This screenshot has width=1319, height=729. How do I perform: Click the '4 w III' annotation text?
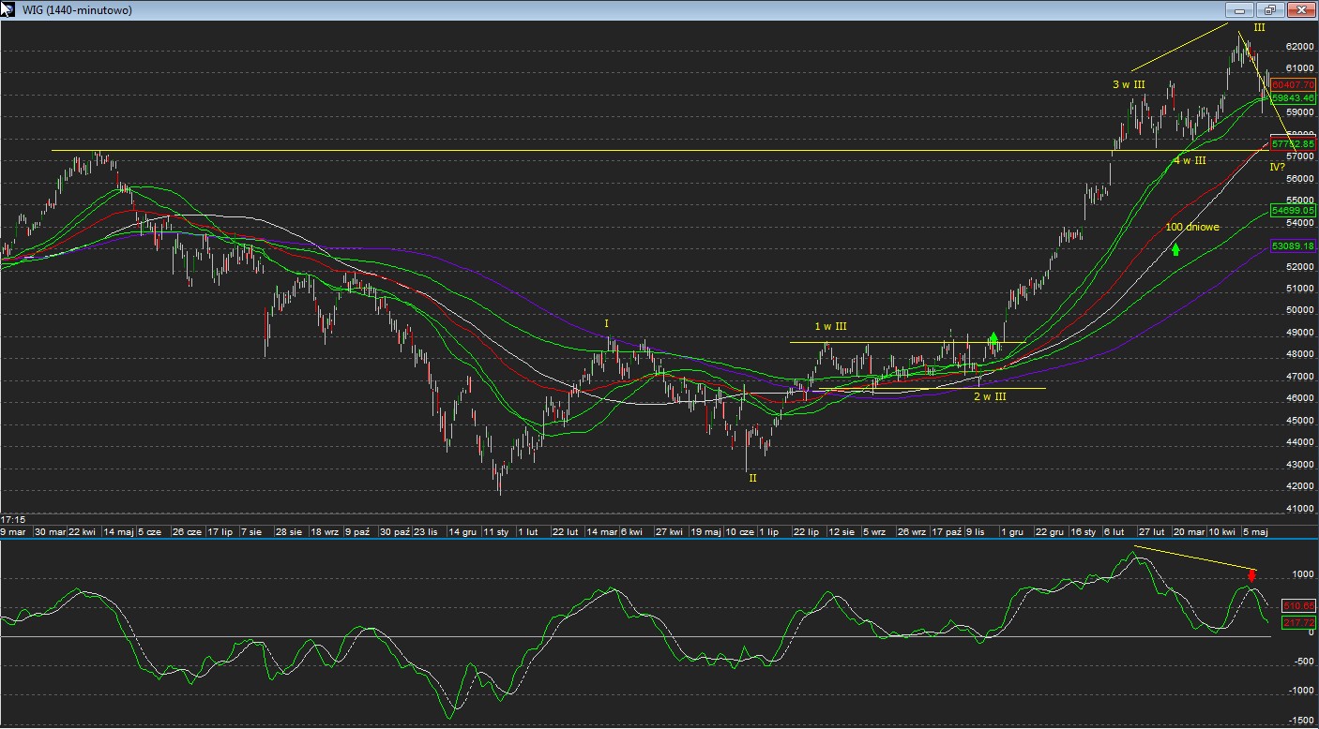[1189, 161]
